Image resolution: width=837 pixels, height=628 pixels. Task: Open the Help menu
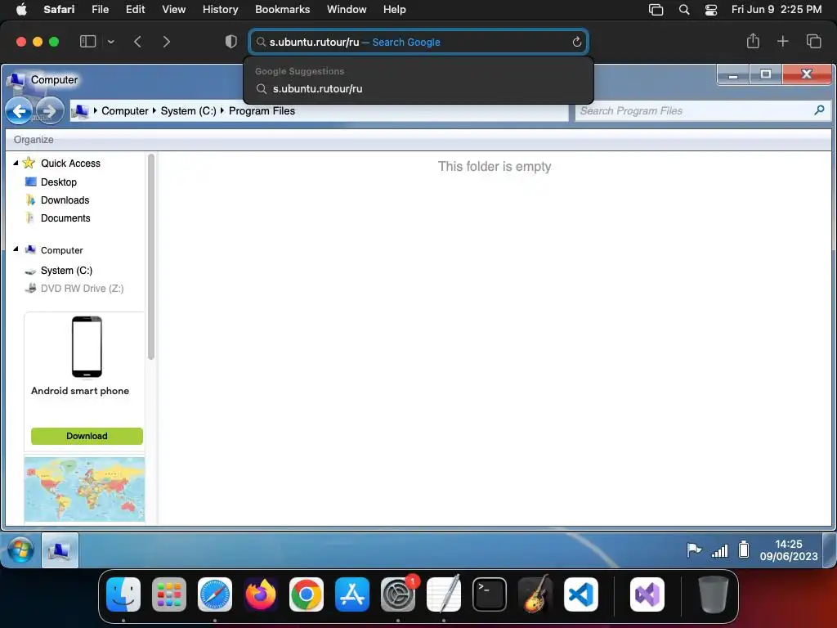tap(395, 10)
